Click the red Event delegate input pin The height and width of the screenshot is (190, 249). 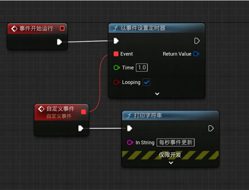pos(116,54)
